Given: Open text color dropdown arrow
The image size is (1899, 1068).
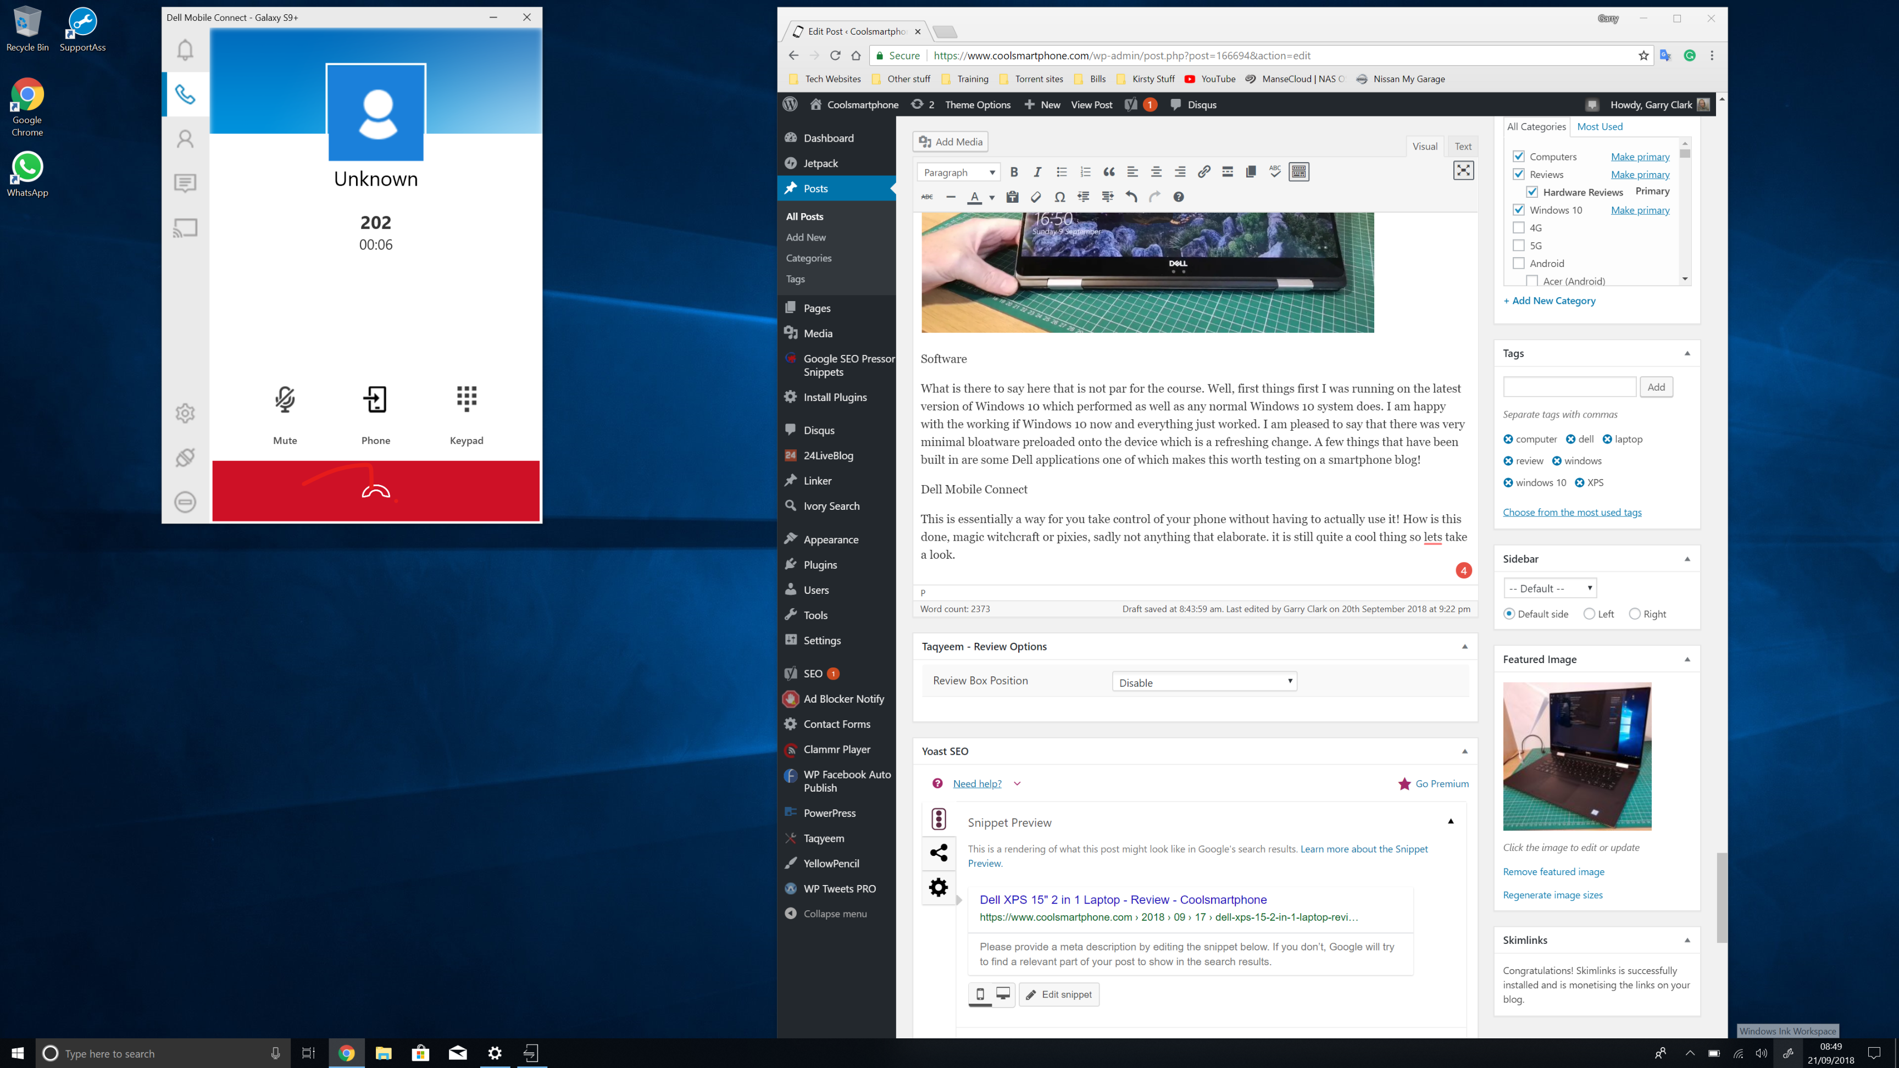Looking at the screenshot, I should pyautogui.click(x=992, y=198).
